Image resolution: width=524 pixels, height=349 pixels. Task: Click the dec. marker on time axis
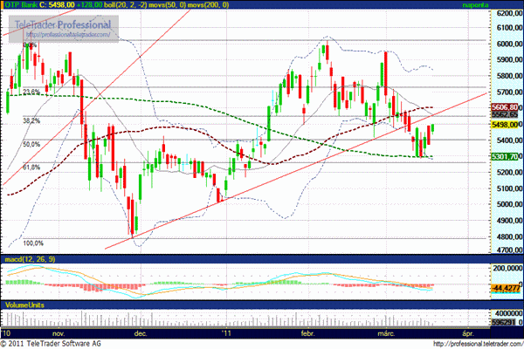coord(140,333)
